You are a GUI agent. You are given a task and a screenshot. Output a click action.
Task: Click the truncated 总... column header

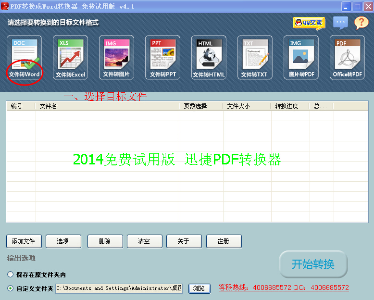click(x=321, y=106)
